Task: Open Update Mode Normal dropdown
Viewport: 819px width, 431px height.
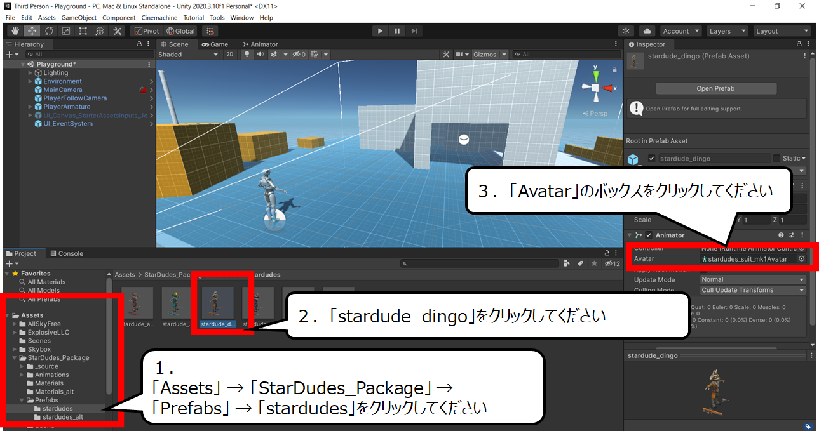Action: 753,279
